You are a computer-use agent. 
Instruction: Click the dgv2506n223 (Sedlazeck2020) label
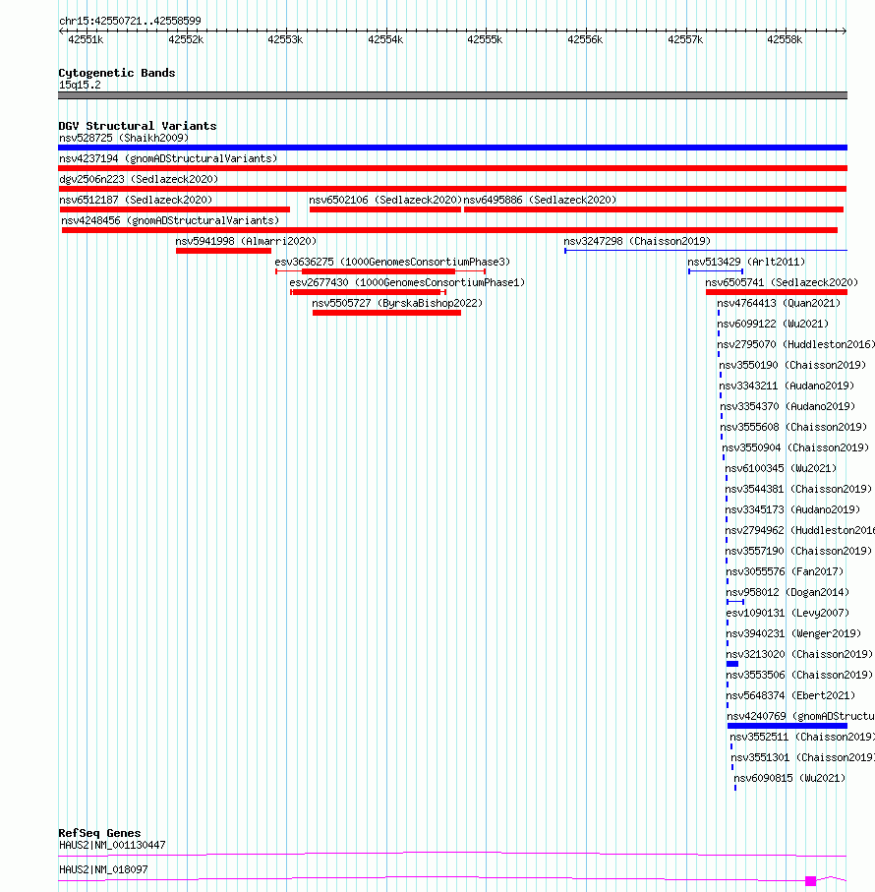[x=139, y=179]
